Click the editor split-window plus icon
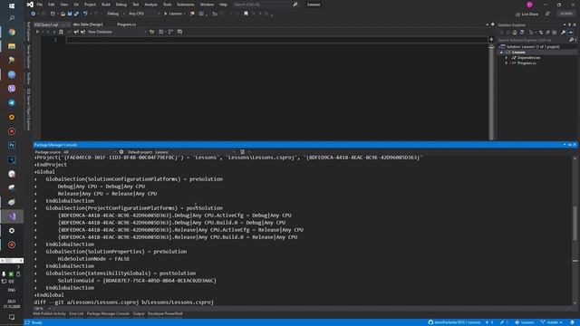 click(x=491, y=40)
